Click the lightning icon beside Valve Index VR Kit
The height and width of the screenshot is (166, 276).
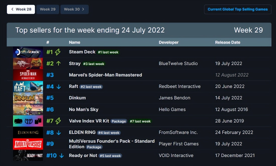coord(58,121)
